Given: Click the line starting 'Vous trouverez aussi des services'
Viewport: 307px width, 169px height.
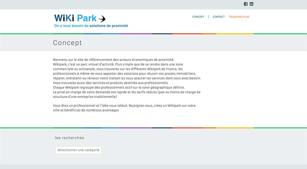Looking at the screenshot, I should pyautogui.click(x=111, y=83).
